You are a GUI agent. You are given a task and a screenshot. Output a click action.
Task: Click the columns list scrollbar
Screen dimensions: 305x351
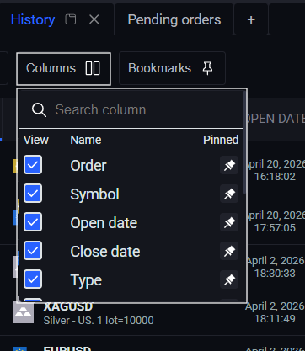244,142
